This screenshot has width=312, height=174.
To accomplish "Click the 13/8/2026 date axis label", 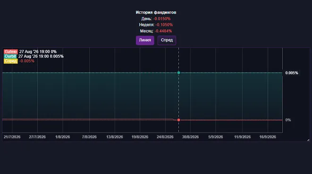I will click(115, 137).
